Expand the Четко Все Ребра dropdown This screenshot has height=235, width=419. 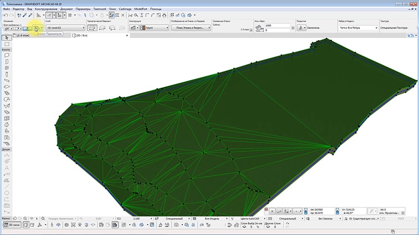tap(358, 28)
